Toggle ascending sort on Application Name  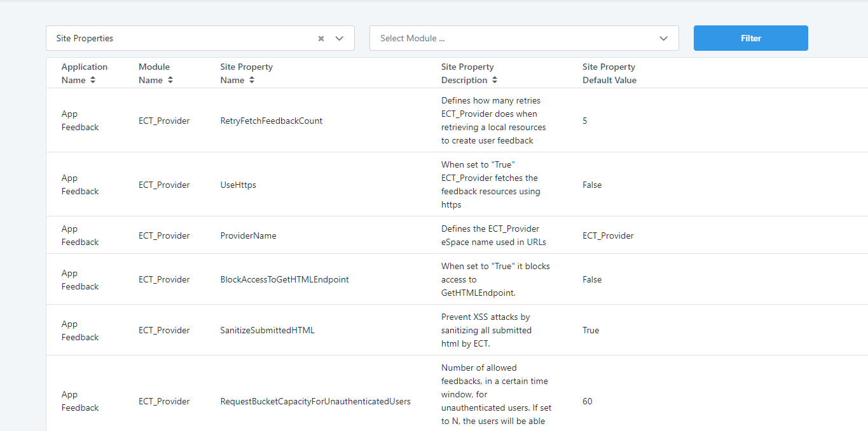(93, 80)
